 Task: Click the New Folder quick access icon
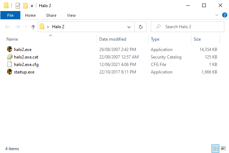pyautogui.click(x=25, y=6)
